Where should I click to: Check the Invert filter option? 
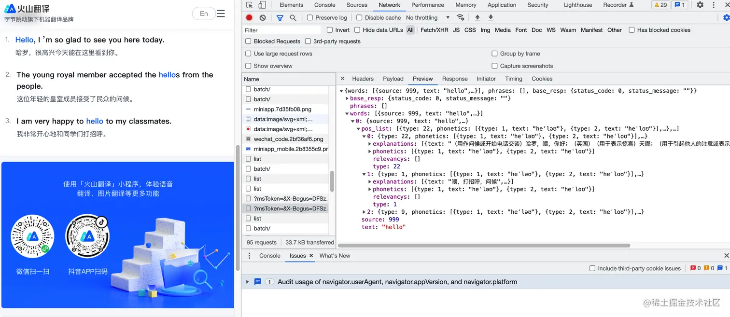(x=330, y=30)
